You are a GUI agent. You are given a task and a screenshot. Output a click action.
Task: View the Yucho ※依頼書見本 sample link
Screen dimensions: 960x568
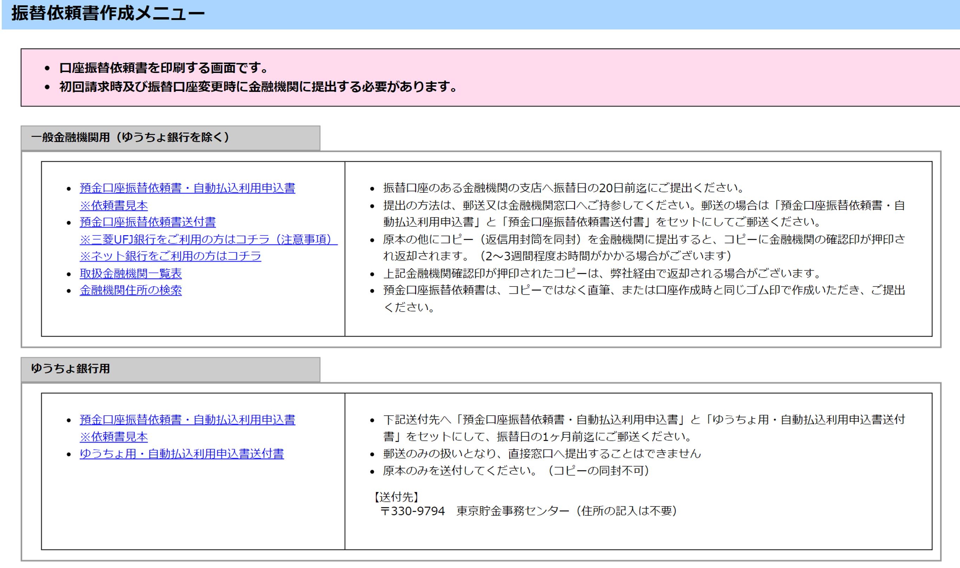(113, 437)
